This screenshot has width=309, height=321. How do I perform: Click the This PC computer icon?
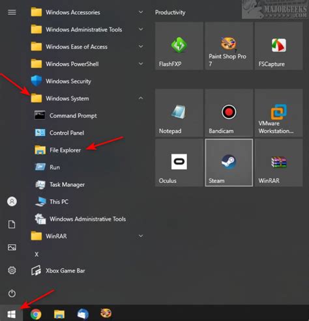[40, 202]
